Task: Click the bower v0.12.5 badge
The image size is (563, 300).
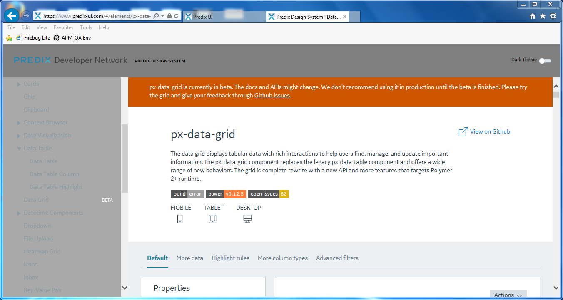Action: click(226, 194)
